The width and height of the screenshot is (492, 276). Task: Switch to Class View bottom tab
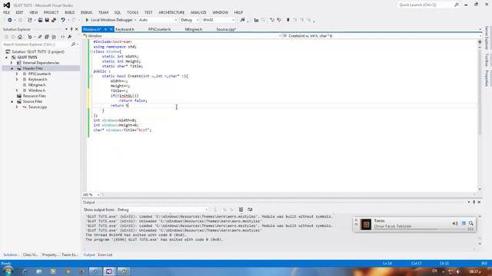(x=30, y=255)
